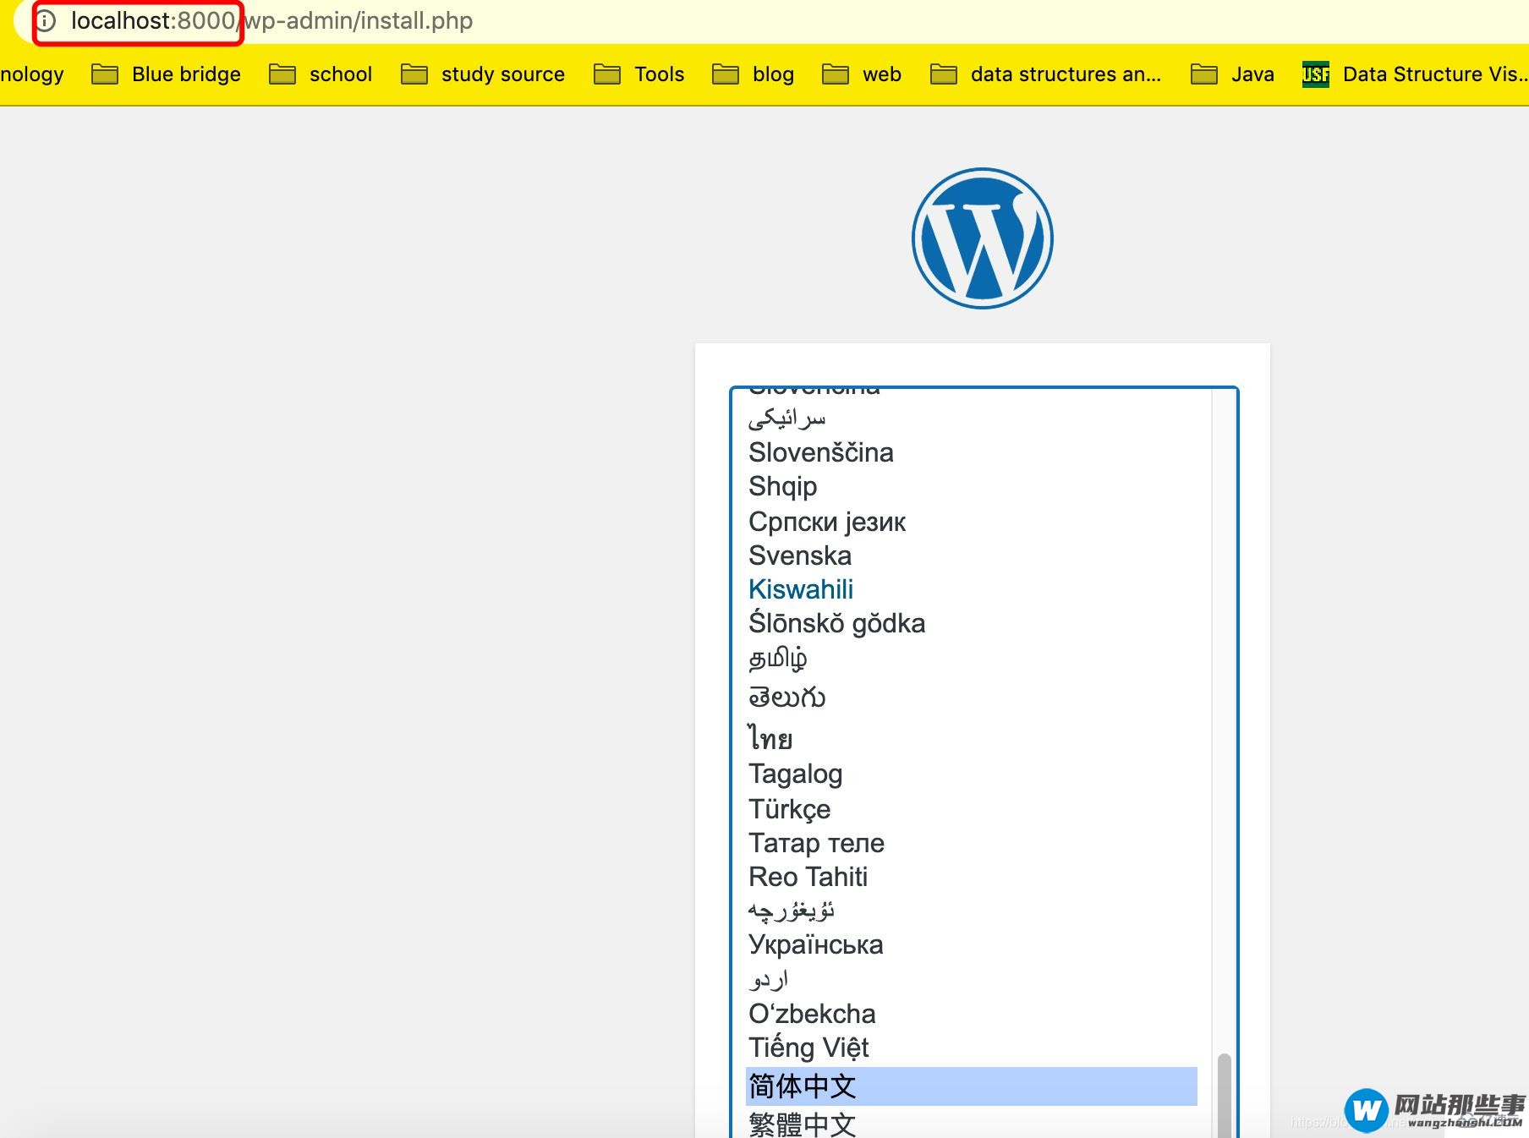This screenshot has width=1529, height=1138.
Task: Select Oʻzbekcha language option
Action: tap(971, 1014)
